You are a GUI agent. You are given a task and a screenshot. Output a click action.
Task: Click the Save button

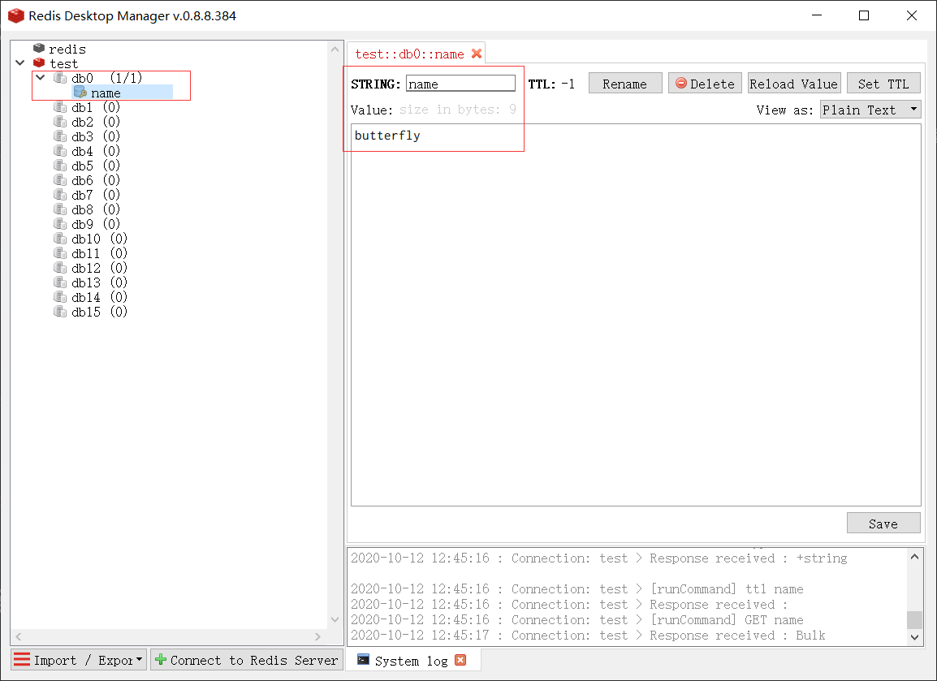click(x=883, y=523)
